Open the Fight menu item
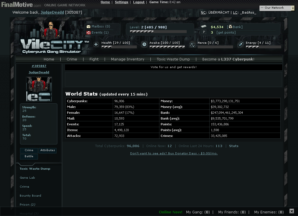This screenshot has width=298, height=216. click(x=94, y=59)
